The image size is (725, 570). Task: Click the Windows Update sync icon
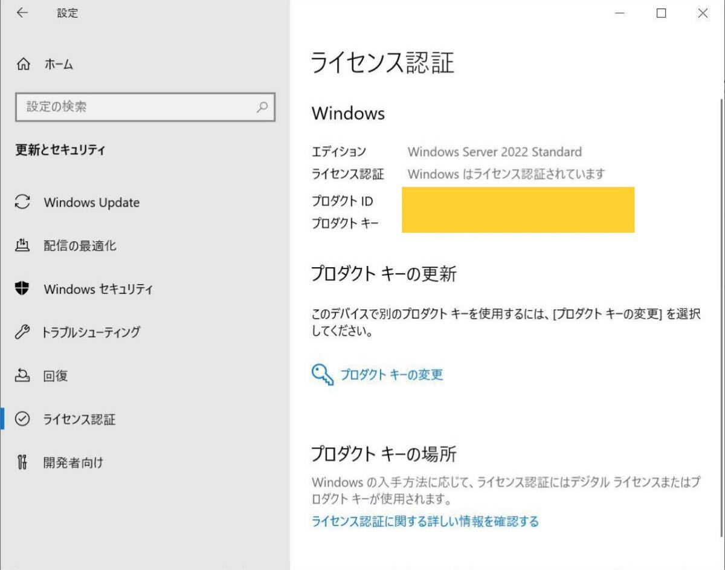coord(22,202)
